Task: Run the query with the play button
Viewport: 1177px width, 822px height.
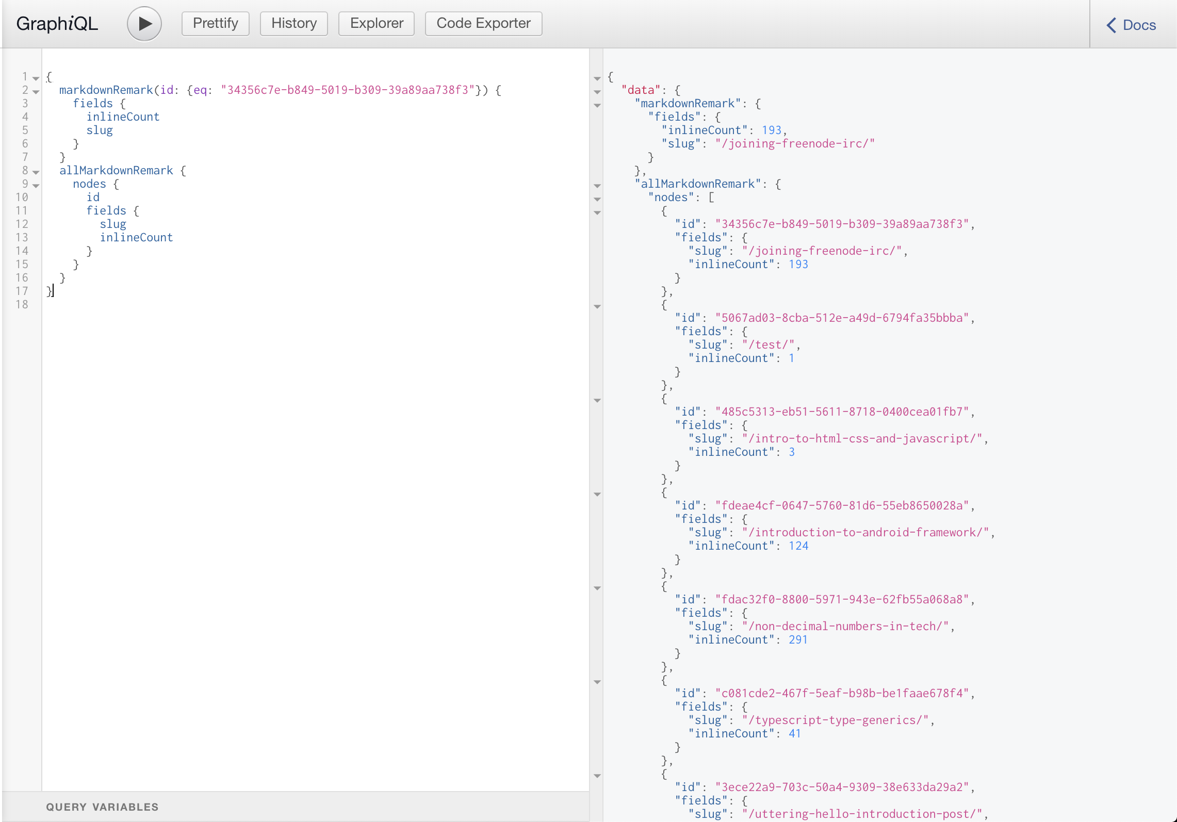Action: click(x=144, y=23)
